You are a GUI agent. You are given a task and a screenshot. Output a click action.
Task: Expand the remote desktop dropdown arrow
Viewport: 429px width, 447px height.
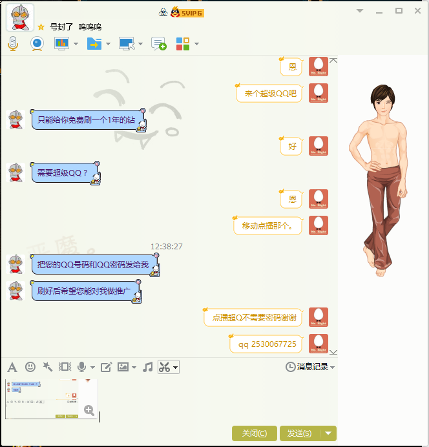tap(141, 44)
